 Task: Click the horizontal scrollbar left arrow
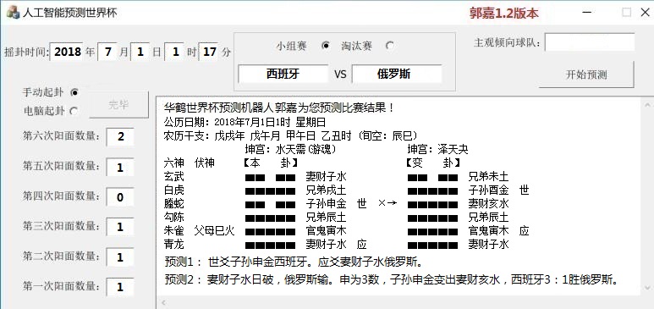(163, 302)
